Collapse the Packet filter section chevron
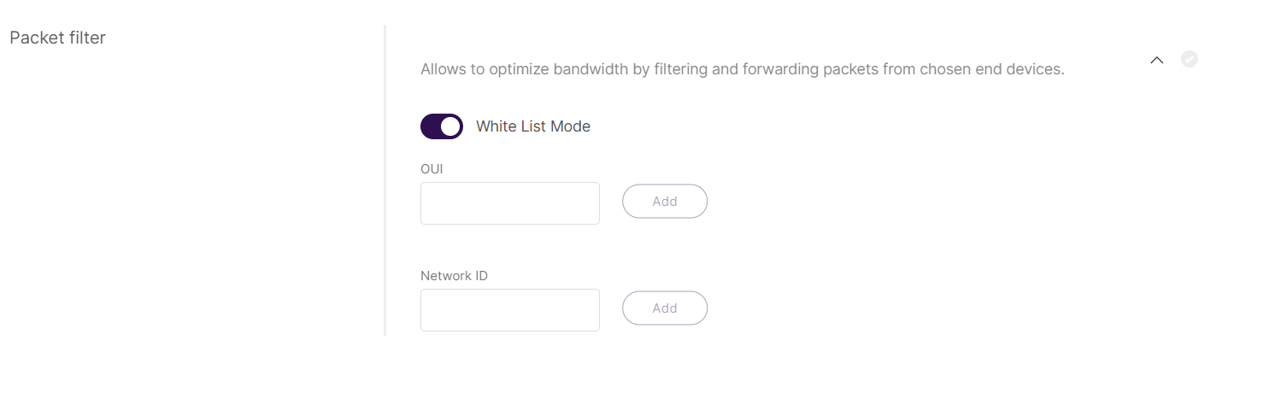This screenshot has width=1263, height=393. point(1157,60)
